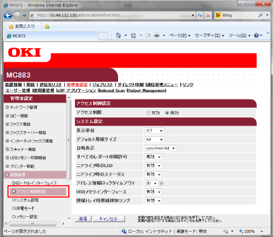Open the アドレス情報ロックタイムアウト 30 dropdown

(151, 183)
